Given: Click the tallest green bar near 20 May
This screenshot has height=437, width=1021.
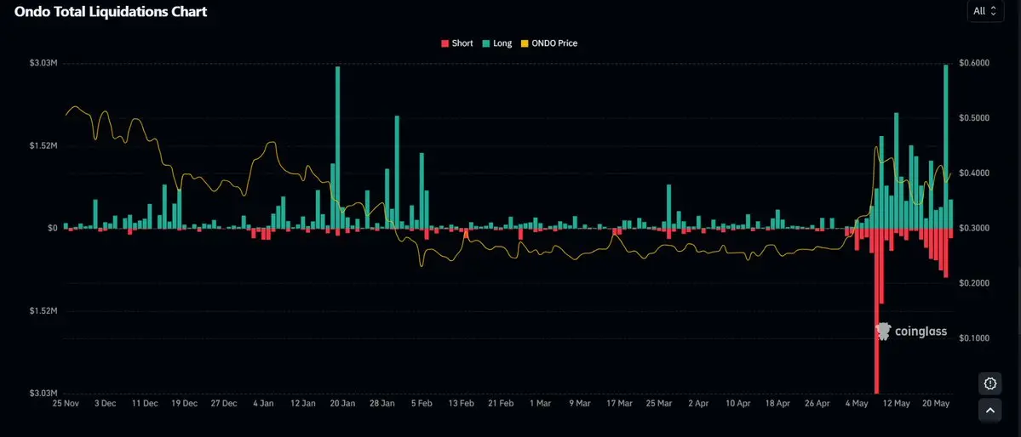Looking at the screenshot, I should 945,146.
